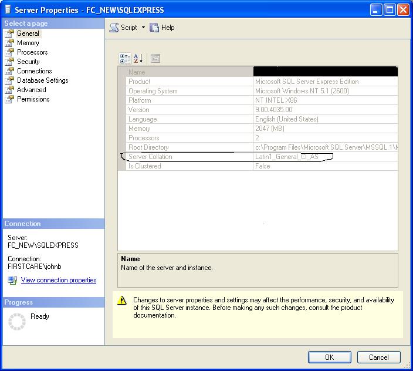This screenshot has height=371, width=413.
Task: Click Microsoft Windows NT 5.1 (2600) value
Action: tap(302, 91)
